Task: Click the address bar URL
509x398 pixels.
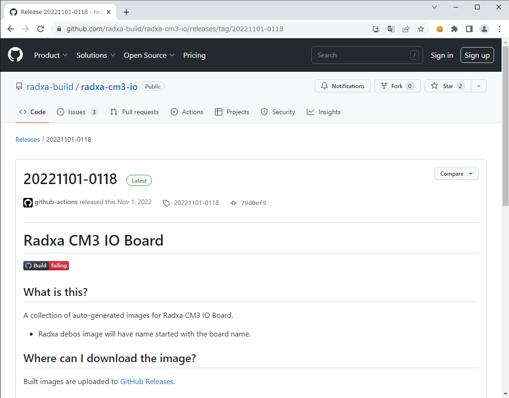Action: point(175,29)
